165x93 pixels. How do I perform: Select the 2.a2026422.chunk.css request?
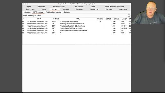pyautogui.click(x=77, y=26)
